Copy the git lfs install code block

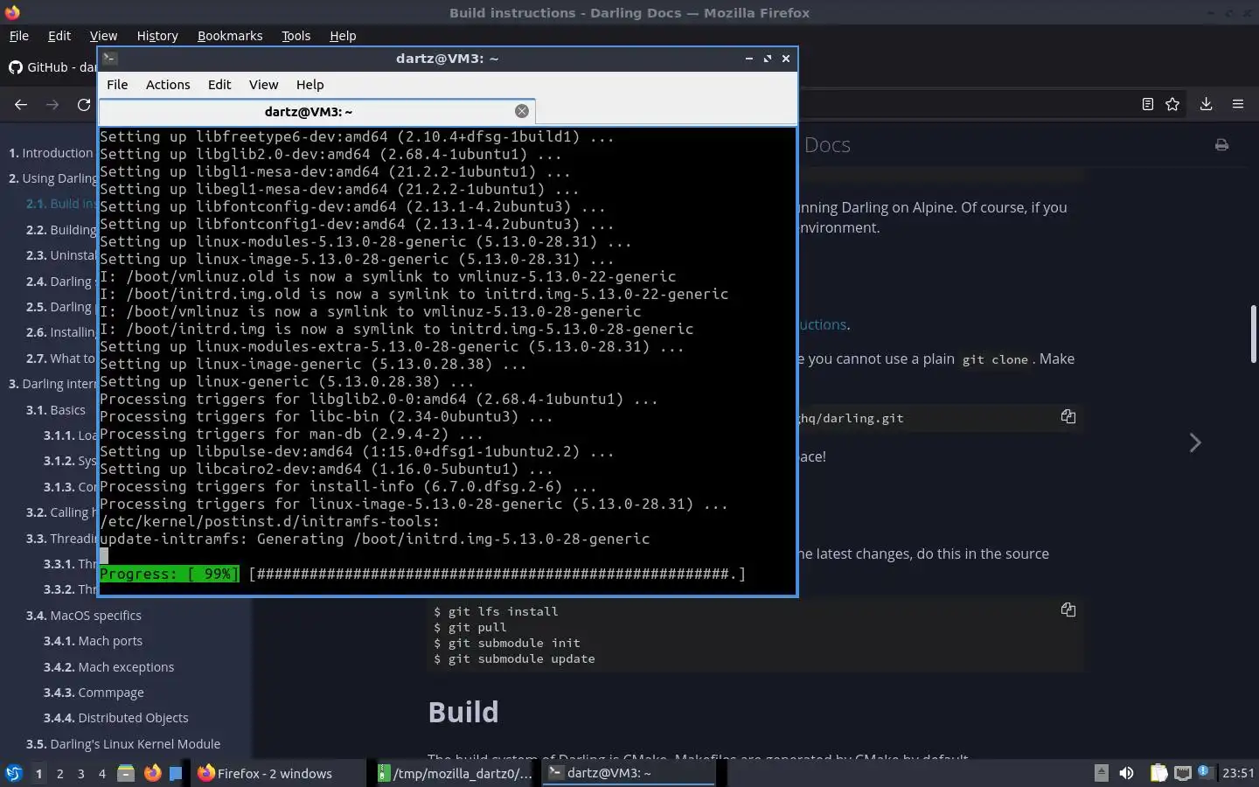(x=1068, y=609)
